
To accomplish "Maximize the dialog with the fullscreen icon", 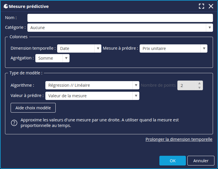I will pos(202,6).
